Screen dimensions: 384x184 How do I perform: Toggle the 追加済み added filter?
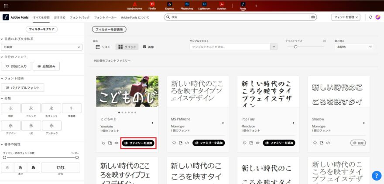(46, 66)
